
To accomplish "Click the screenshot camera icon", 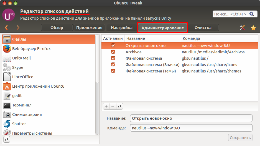I will (7, 114).
